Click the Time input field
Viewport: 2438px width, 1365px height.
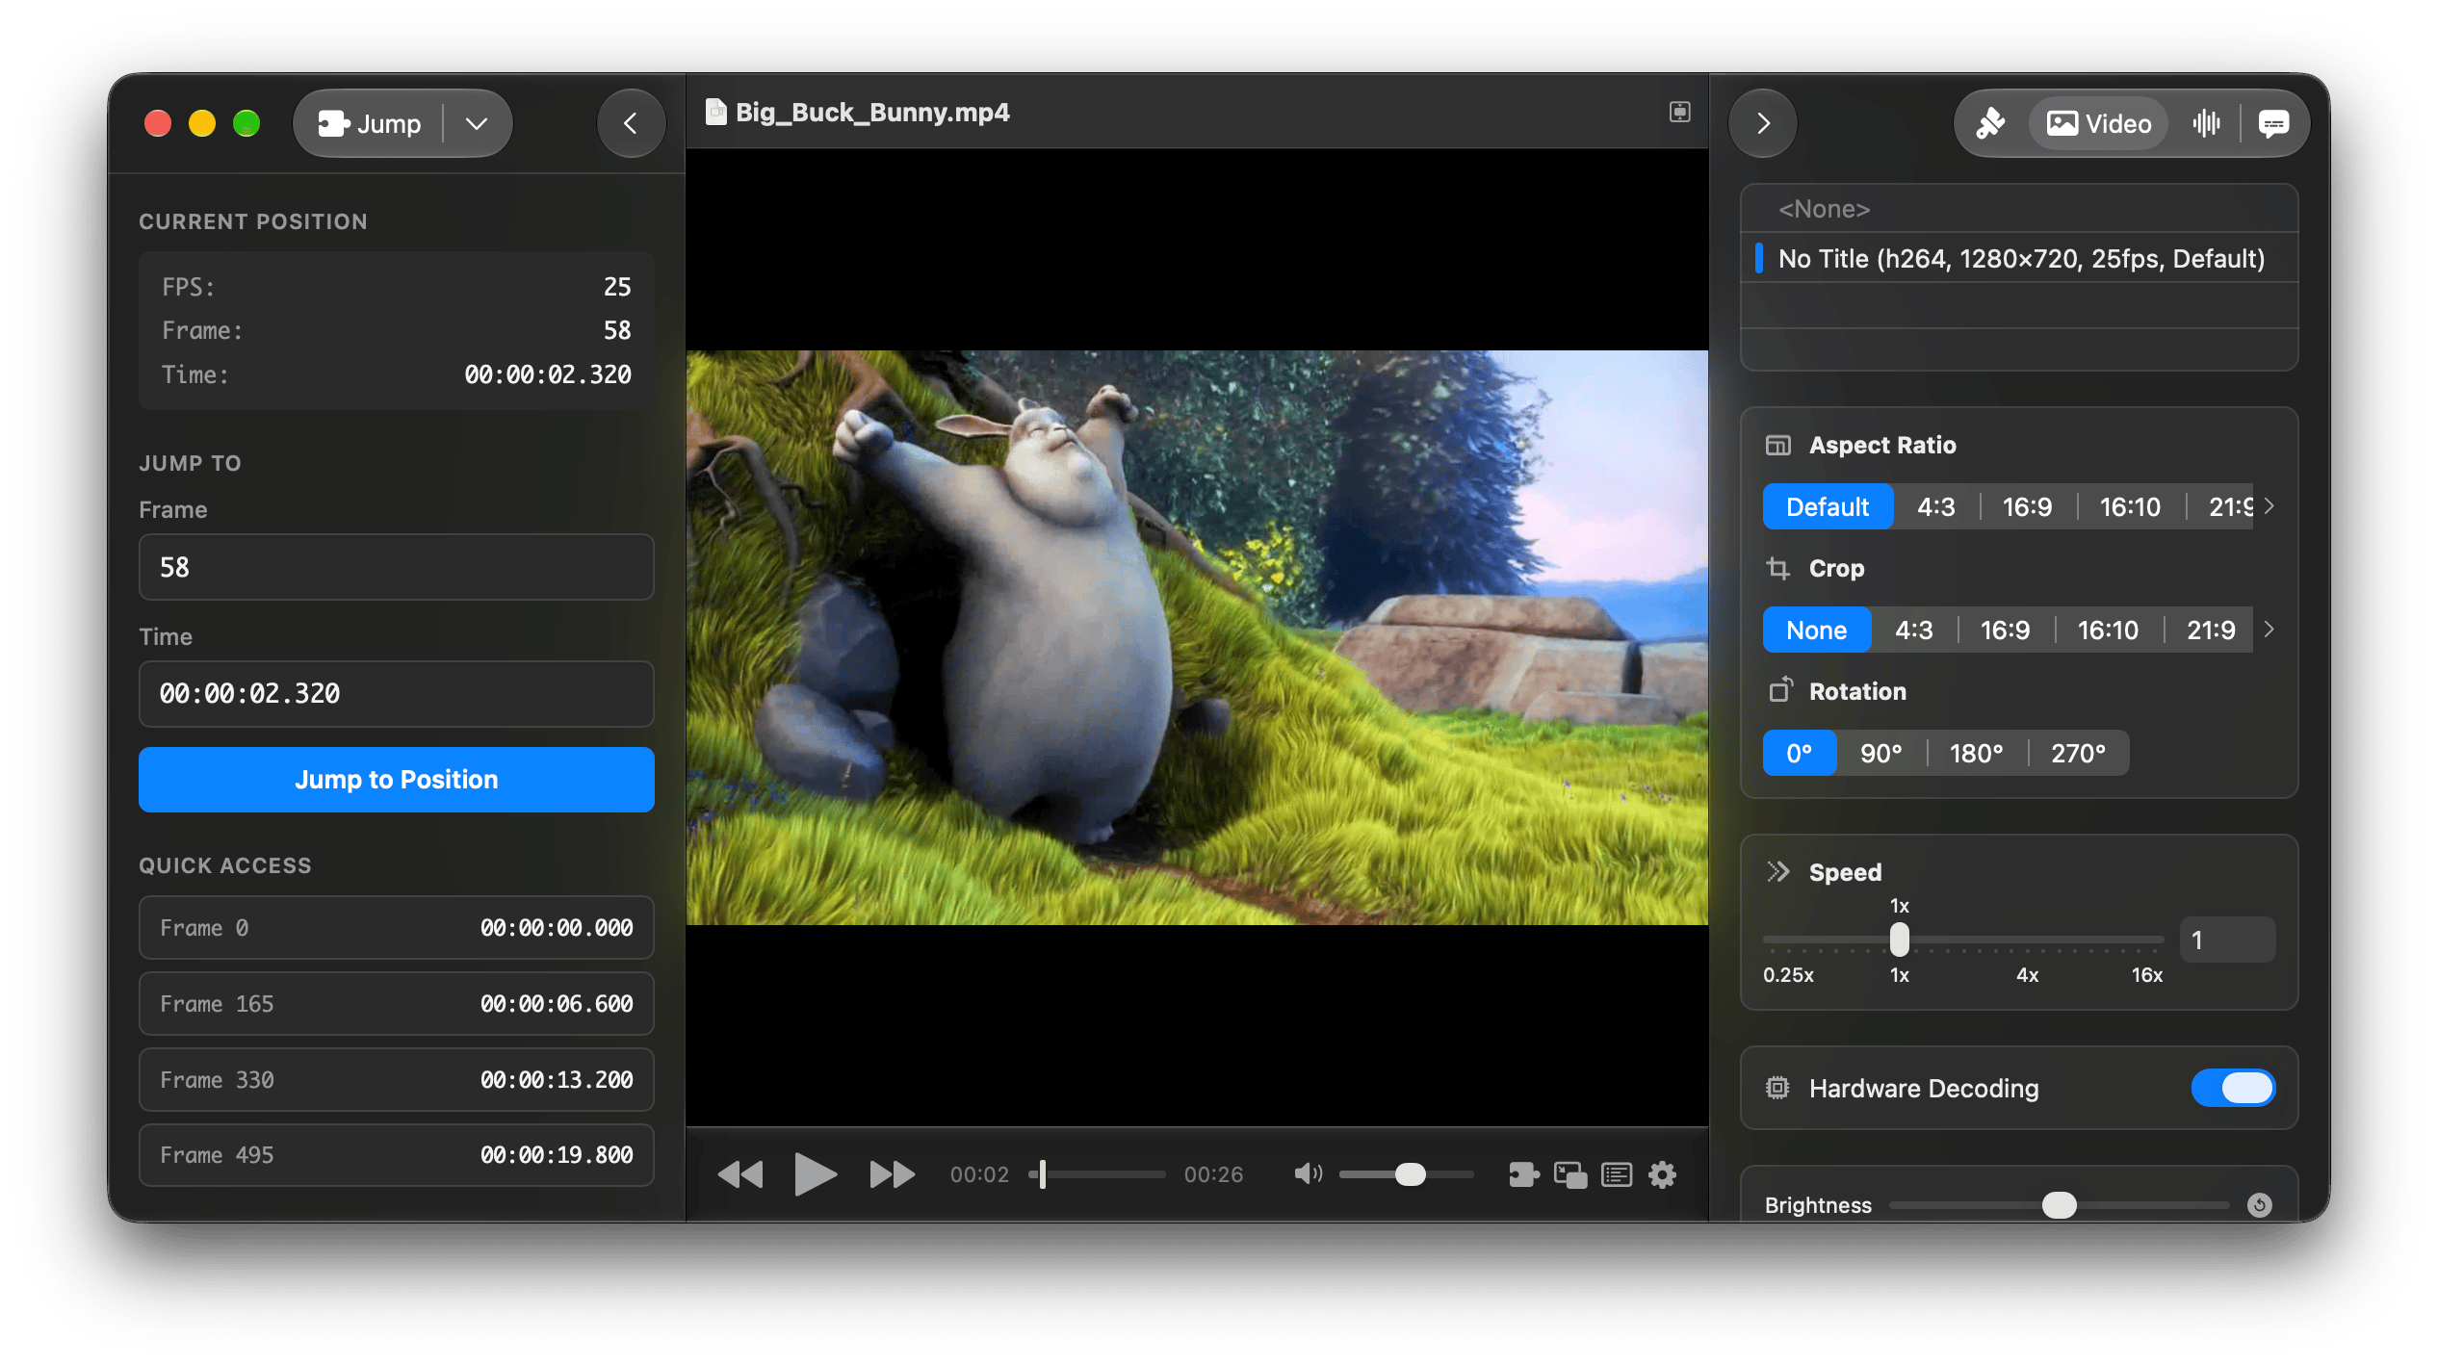tap(396, 693)
